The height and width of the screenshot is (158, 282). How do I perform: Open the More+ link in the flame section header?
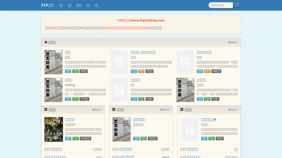tap(233, 42)
